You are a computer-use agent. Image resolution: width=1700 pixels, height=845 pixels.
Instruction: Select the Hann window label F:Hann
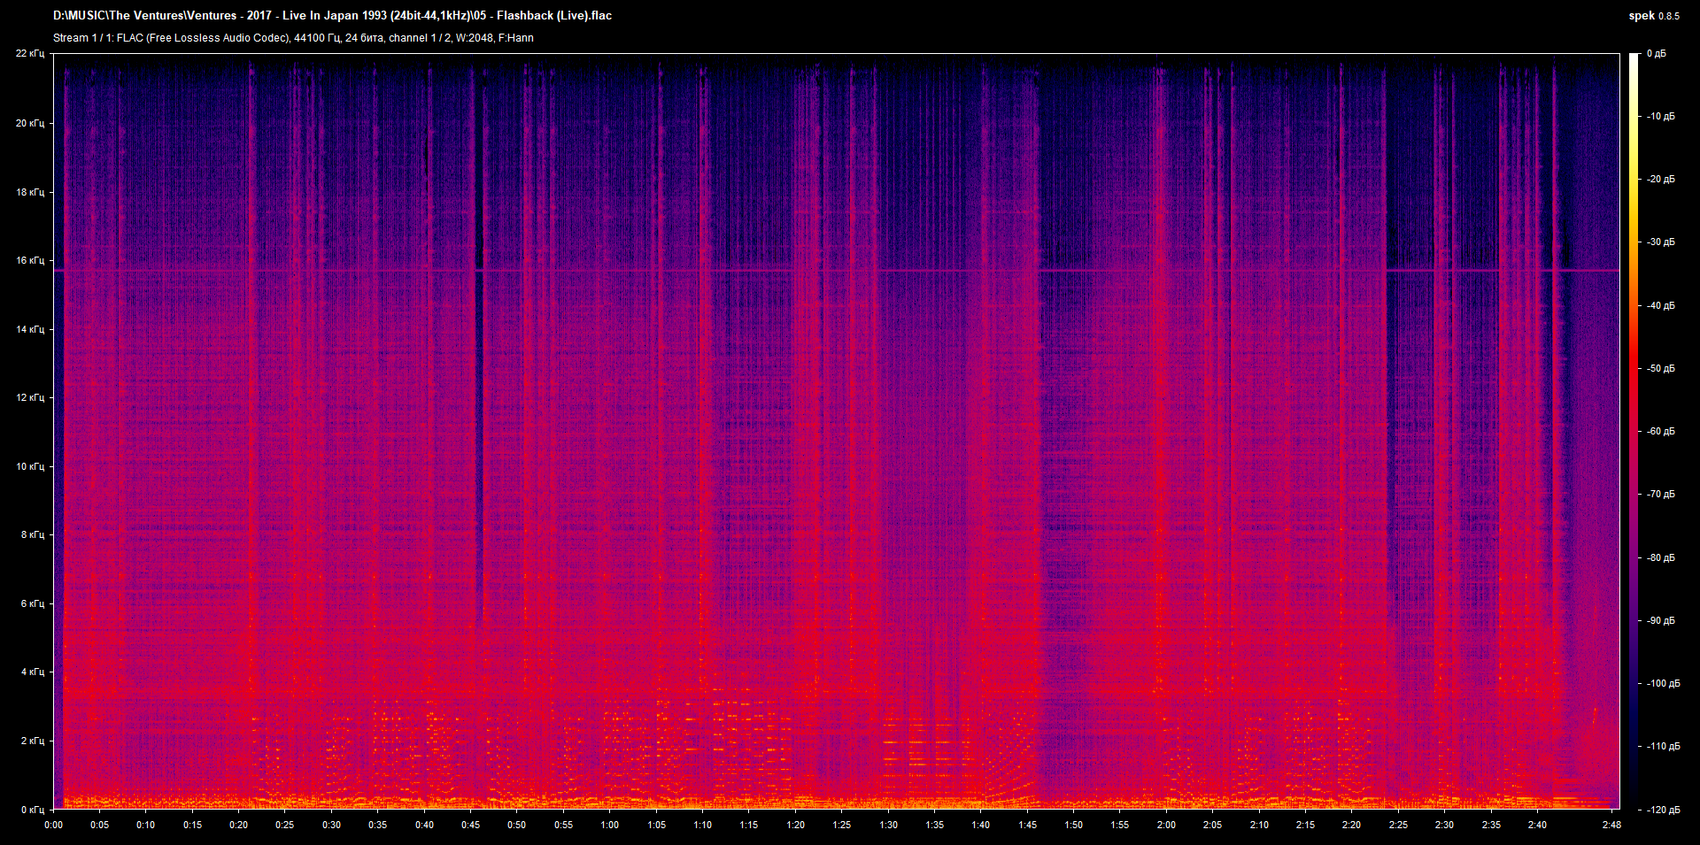click(518, 38)
